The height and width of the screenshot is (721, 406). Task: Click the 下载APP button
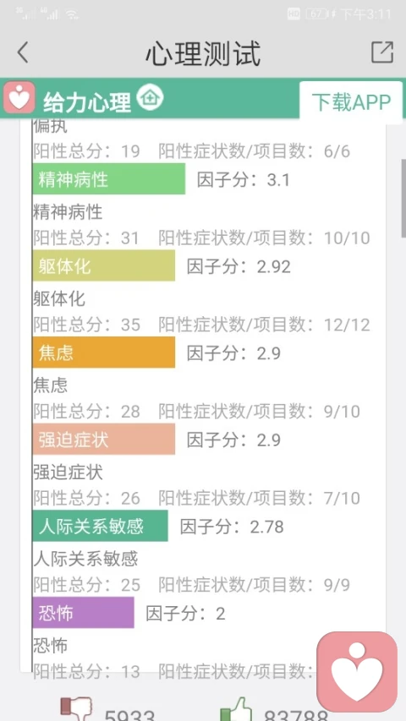coord(351,101)
